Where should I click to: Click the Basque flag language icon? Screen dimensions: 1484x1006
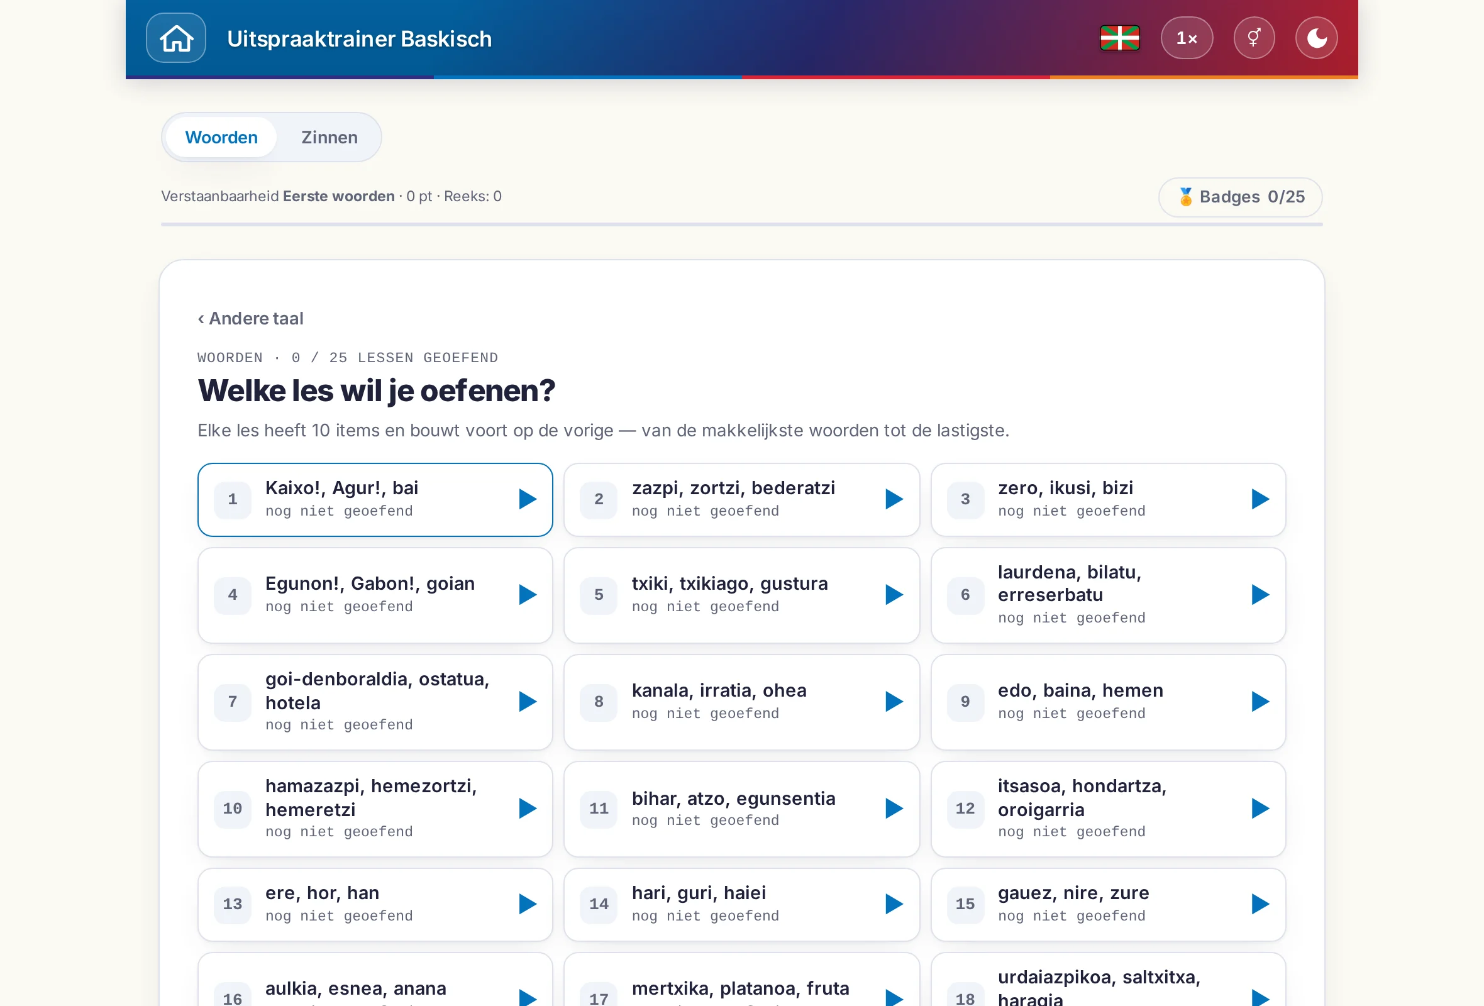point(1119,38)
